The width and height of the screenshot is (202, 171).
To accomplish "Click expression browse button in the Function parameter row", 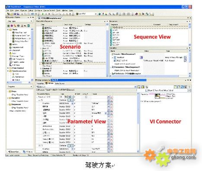I will click(x=109, y=103).
